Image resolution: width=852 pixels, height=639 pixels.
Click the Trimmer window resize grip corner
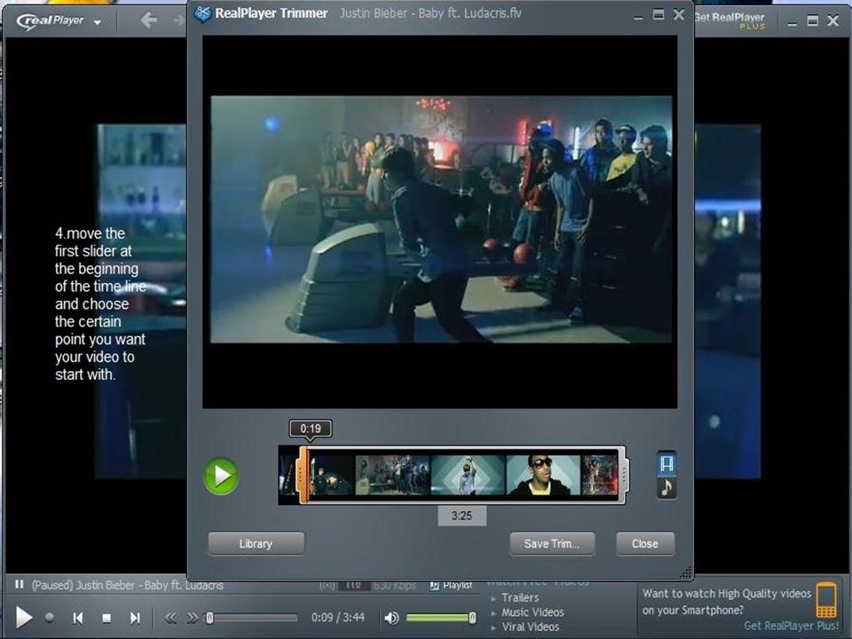tap(686, 572)
